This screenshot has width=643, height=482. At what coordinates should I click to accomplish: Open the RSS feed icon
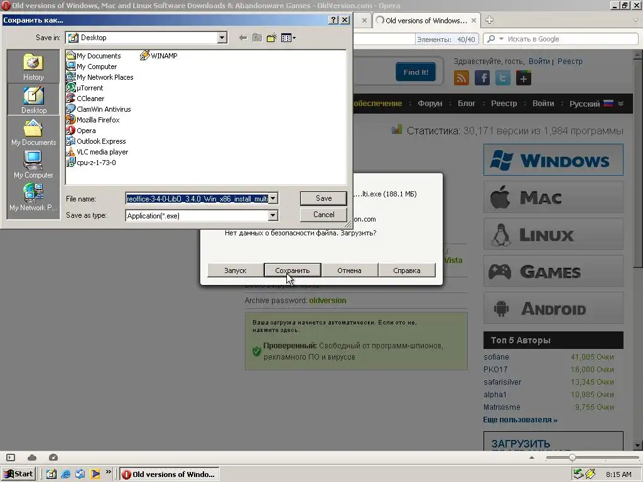[x=462, y=78]
